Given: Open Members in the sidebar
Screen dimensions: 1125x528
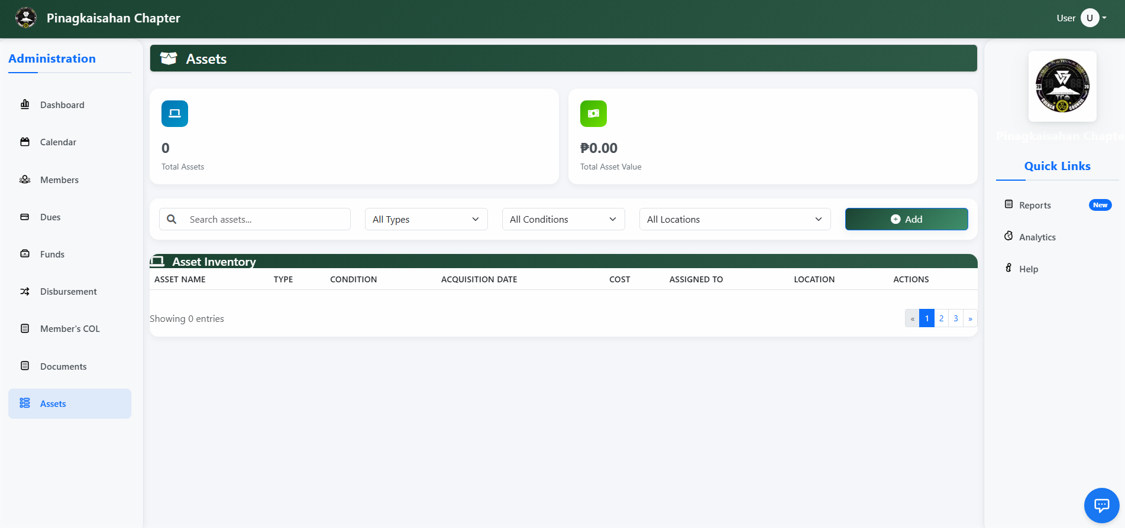Looking at the screenshot, I should [59, 180].
